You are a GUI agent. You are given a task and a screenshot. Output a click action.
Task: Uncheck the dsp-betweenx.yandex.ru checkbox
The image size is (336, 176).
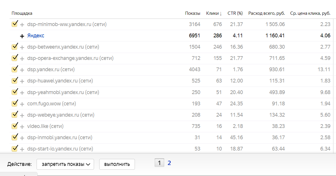[15, 46]
